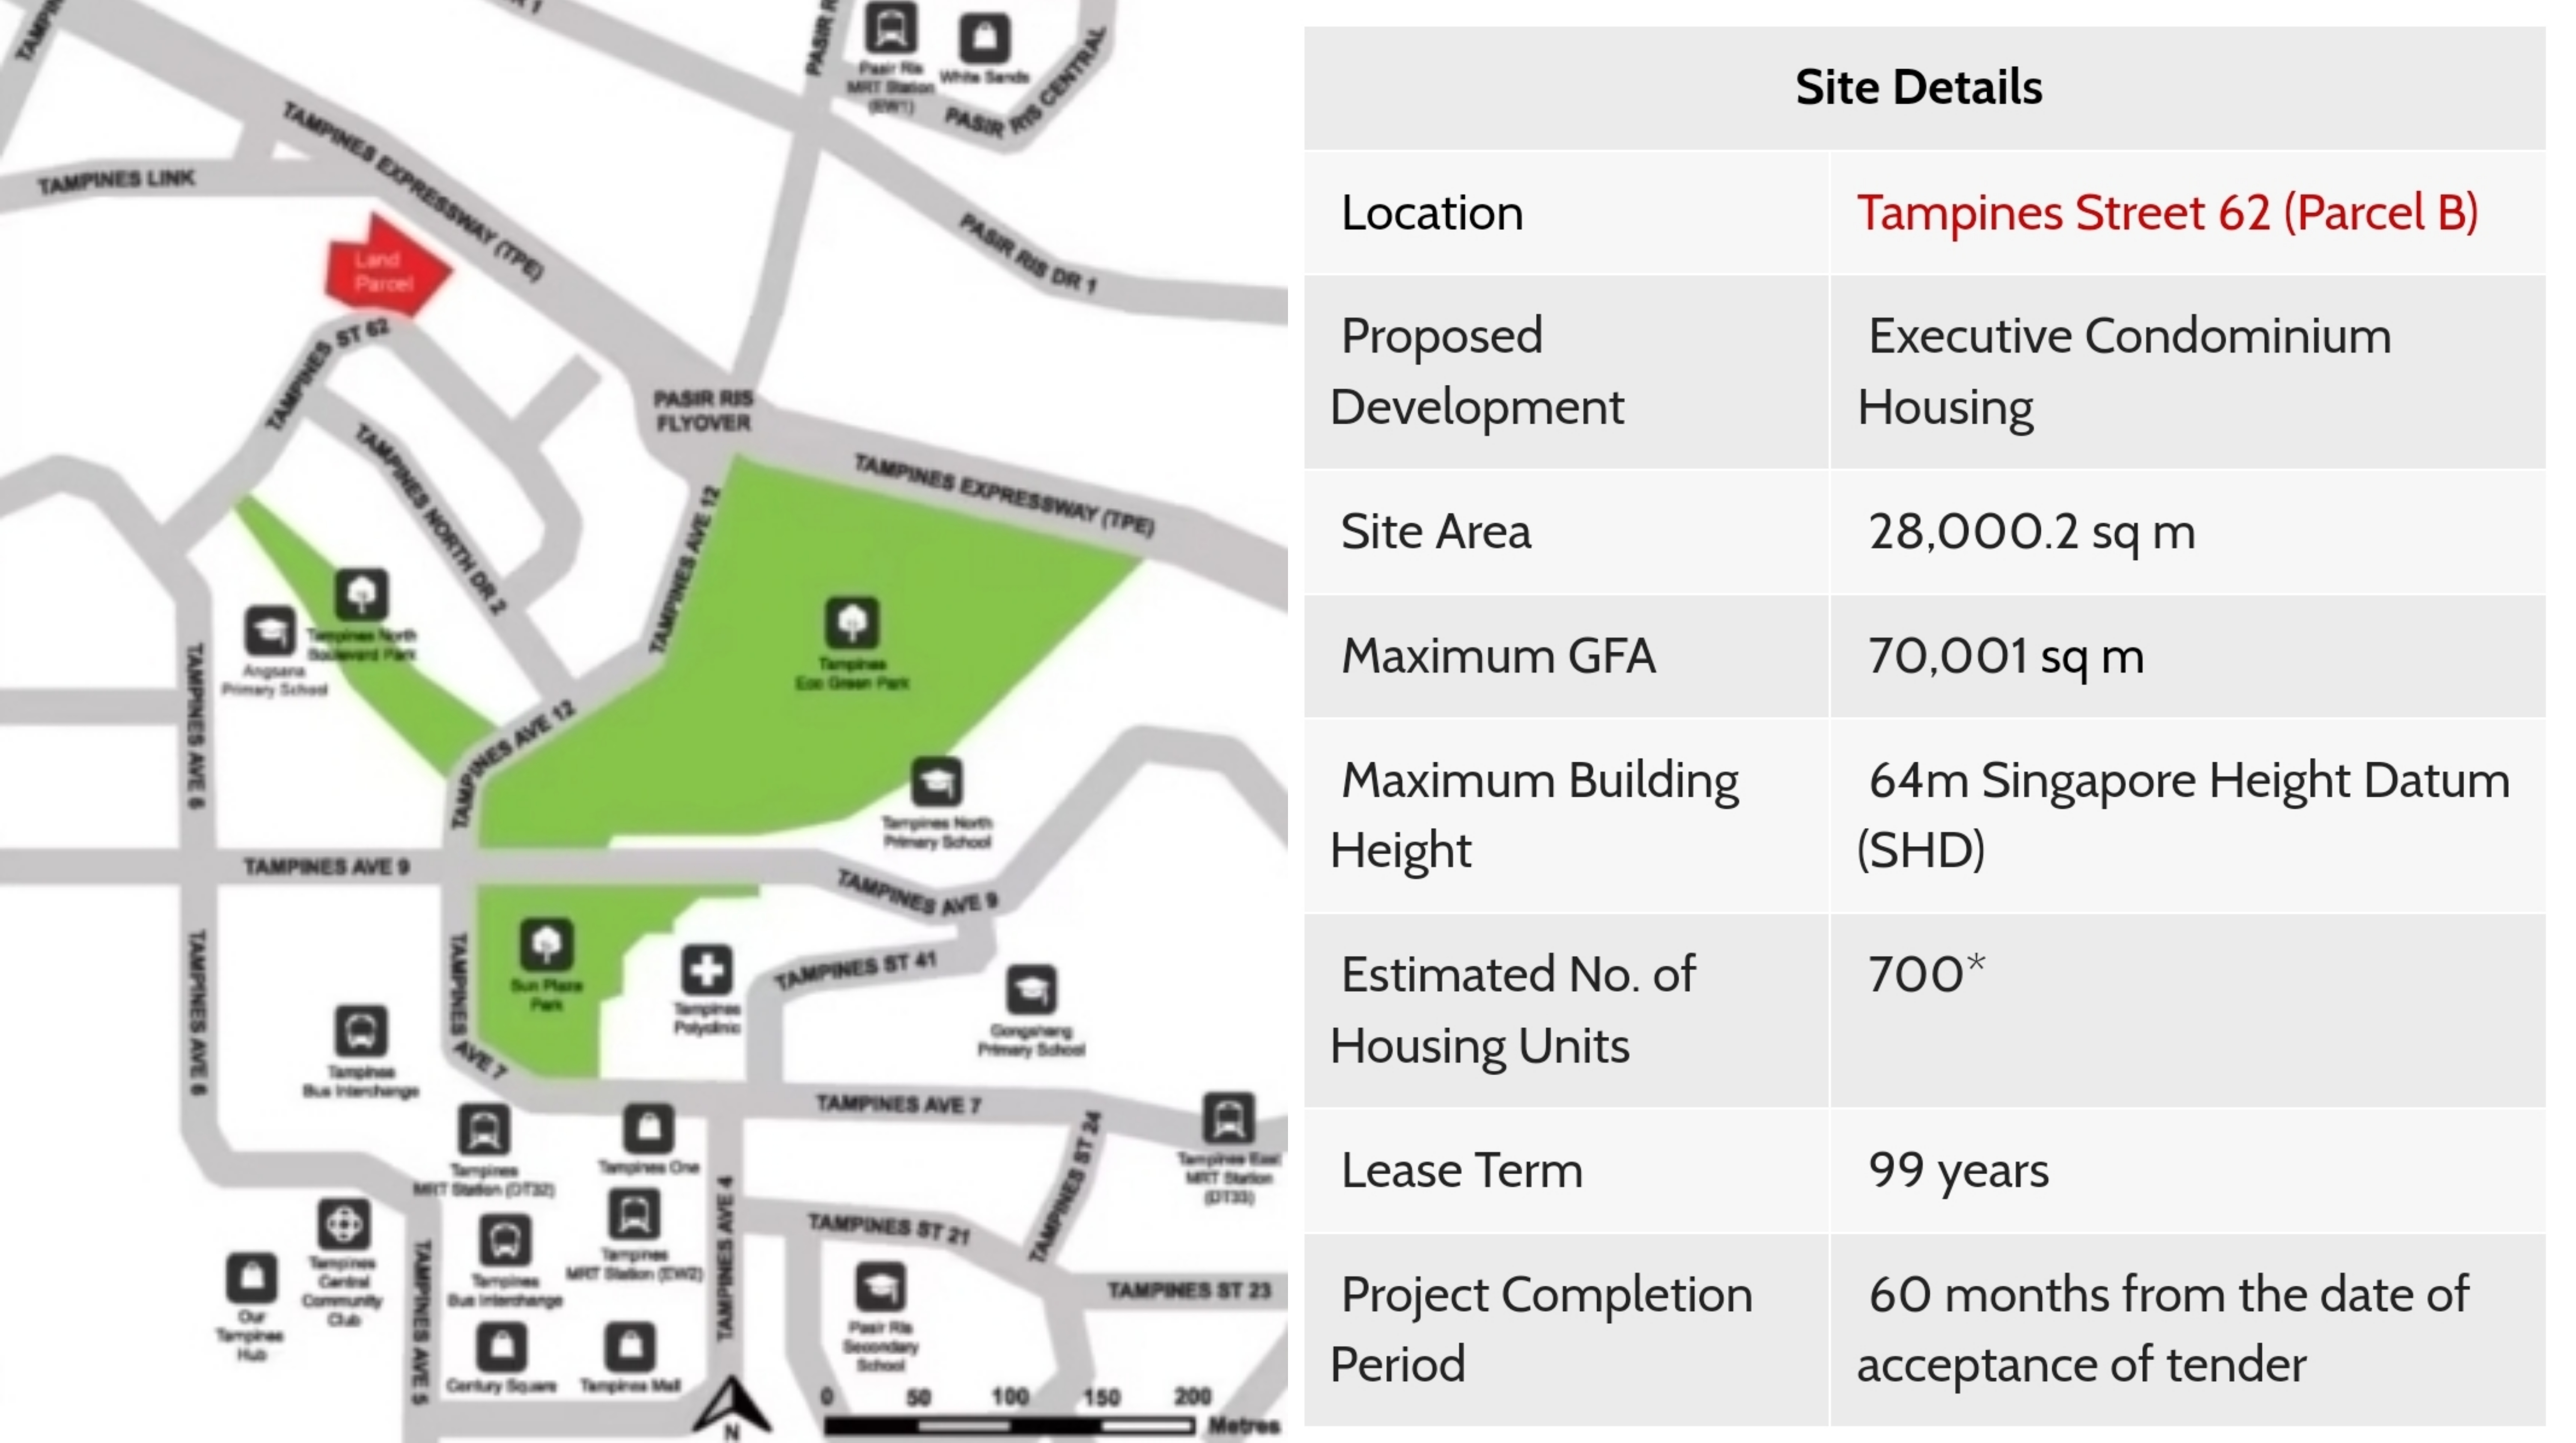Click the Tampines Eco Green Park tree icon
The width and height of the screenshot is (2576, 1443).
click(x=852, y=623)
